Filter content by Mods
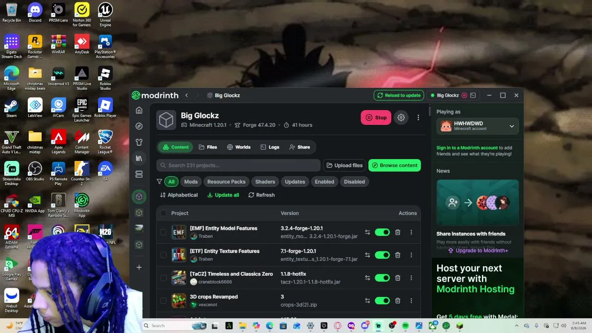This screenshot has height=333, width=592. [x=191, y=182]
